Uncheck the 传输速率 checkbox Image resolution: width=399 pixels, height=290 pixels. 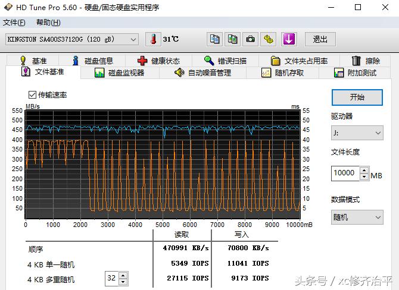(32, 95)
